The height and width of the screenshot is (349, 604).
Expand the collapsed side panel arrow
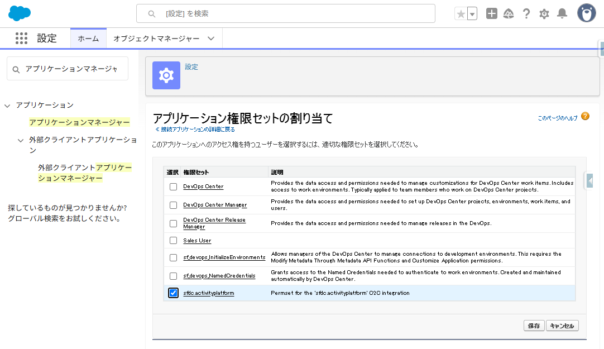pos(589,180)
